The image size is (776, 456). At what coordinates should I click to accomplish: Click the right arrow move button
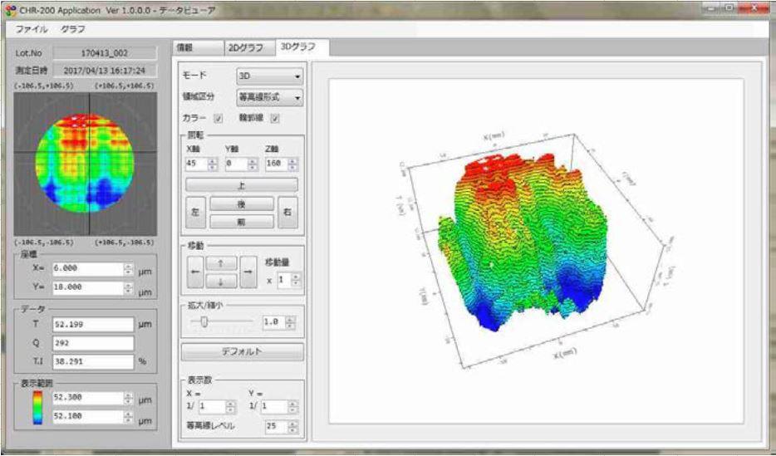[248, 272]
